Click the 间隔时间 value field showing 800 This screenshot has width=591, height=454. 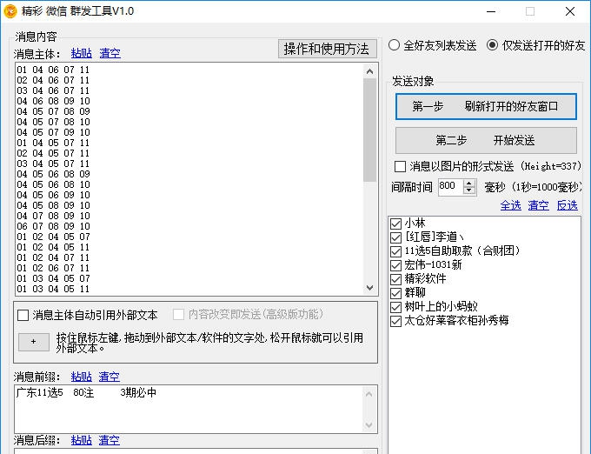(x=450, y=187)
